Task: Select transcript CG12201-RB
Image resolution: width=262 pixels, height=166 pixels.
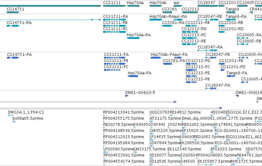Action: (x=222, y=26)
